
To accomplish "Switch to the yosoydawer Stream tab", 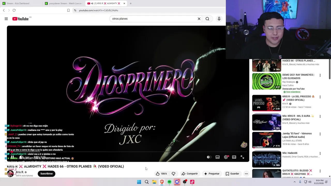I will coord(64,3).
